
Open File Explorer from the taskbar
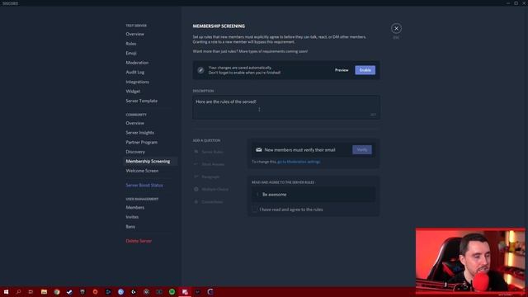44,291
